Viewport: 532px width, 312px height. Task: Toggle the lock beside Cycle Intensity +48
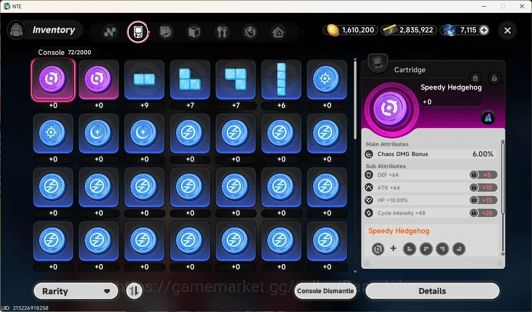point(473,213)
